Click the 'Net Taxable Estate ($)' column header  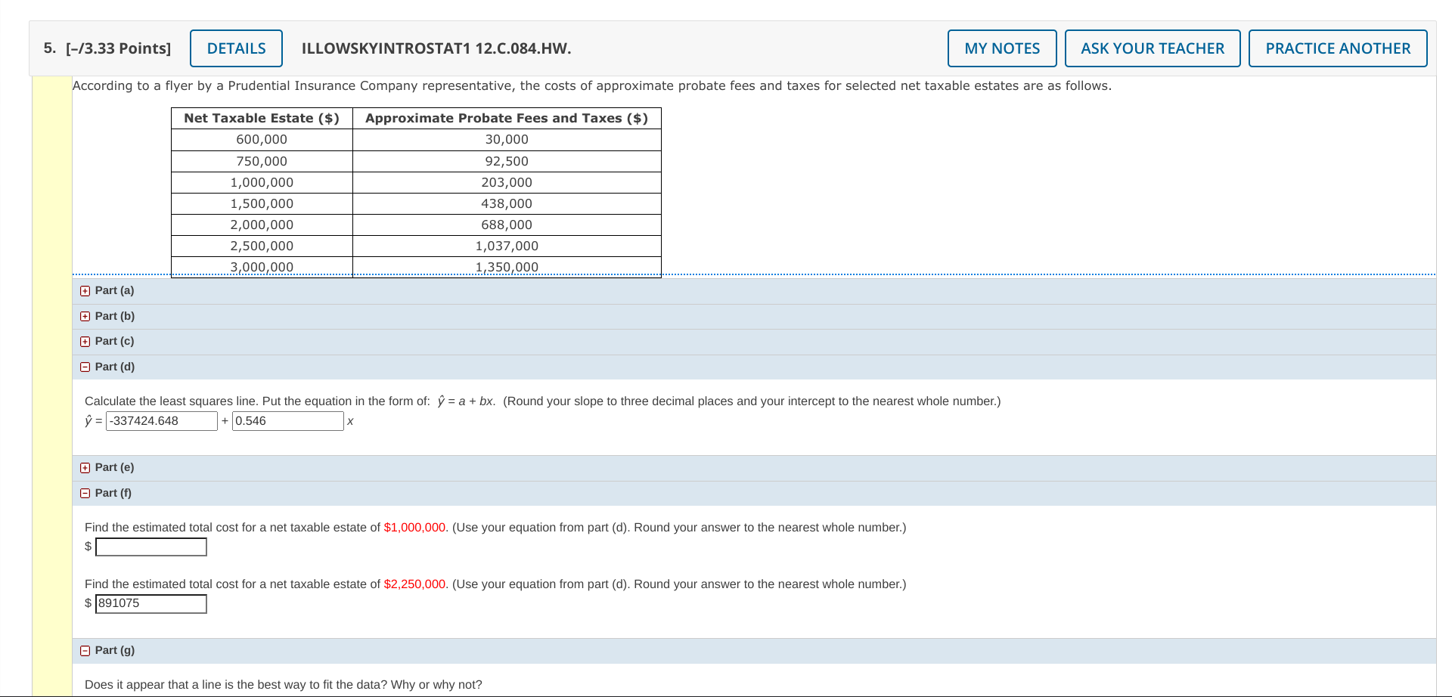[x=262, y=118]
